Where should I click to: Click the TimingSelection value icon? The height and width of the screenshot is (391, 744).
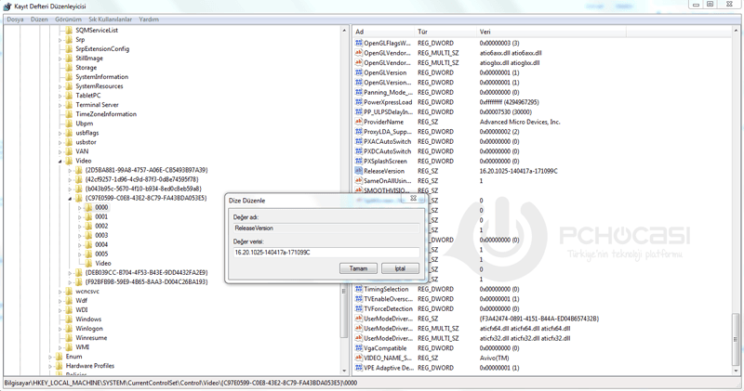(x=358, y=290)
